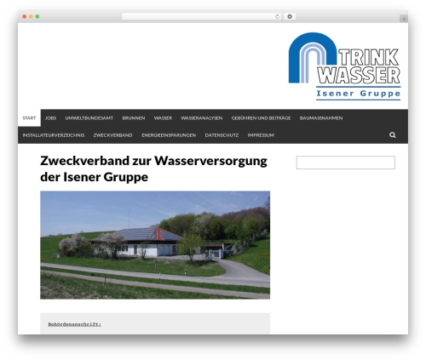The width and height of the screenshot is (426, 360).
Task: Open the WASSER menu item
Action: [x=163, y=118]
